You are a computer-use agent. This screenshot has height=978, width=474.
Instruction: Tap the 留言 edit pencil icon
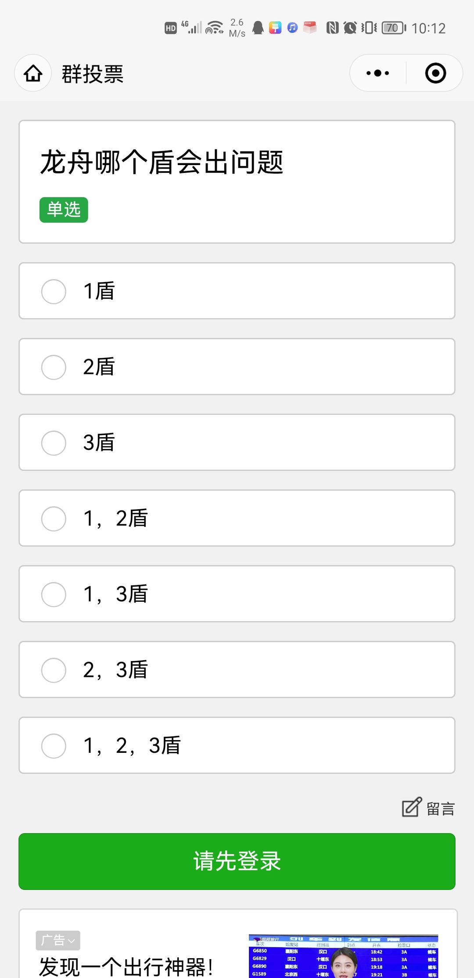412,807
